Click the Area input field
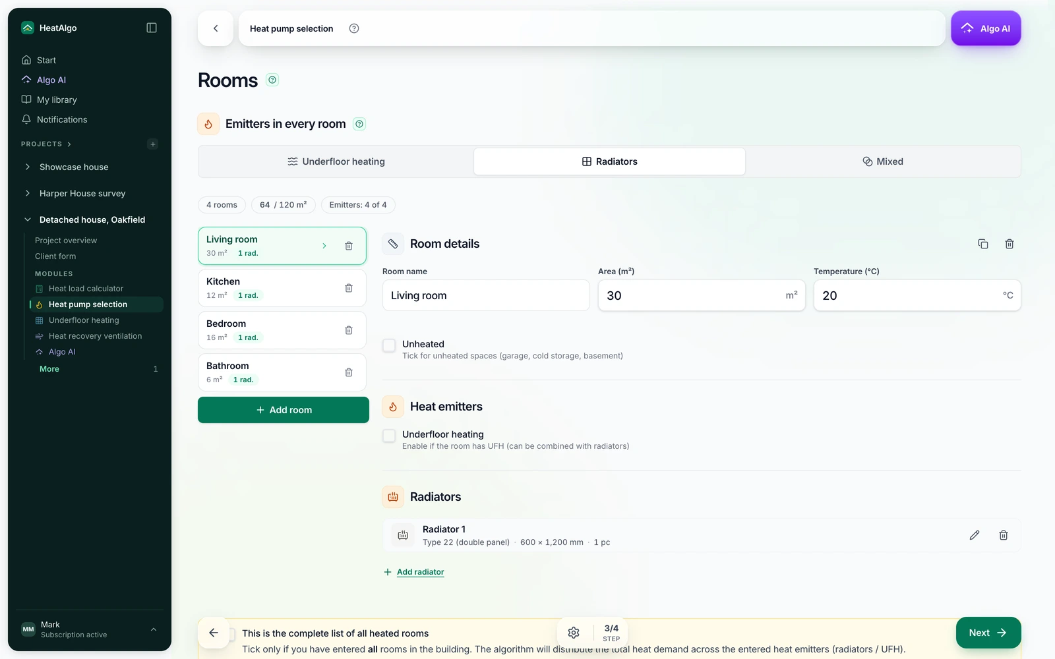This screenshot has height=659, width=1055. coord(702,295)
